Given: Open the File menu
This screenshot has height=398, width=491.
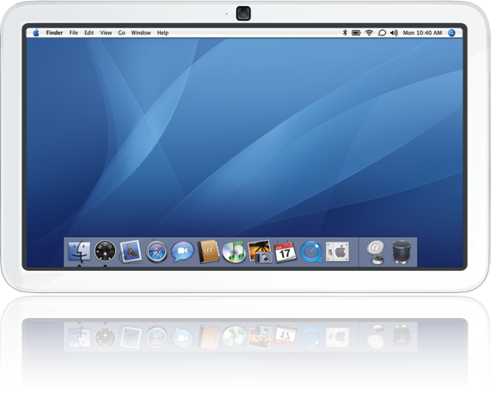Looking at the screenshot, I should tap(74, 33).
